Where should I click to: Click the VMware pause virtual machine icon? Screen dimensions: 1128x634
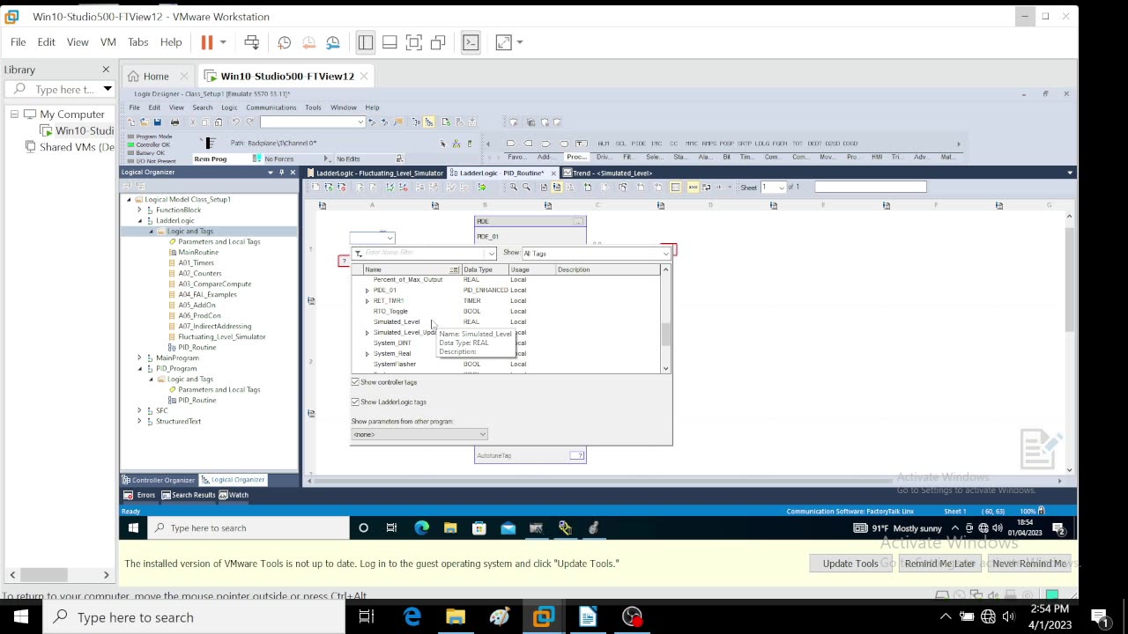coord(207,42)
